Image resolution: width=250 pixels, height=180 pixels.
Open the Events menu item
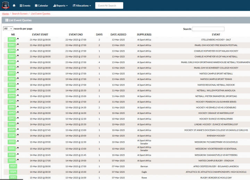pos(25,6)
